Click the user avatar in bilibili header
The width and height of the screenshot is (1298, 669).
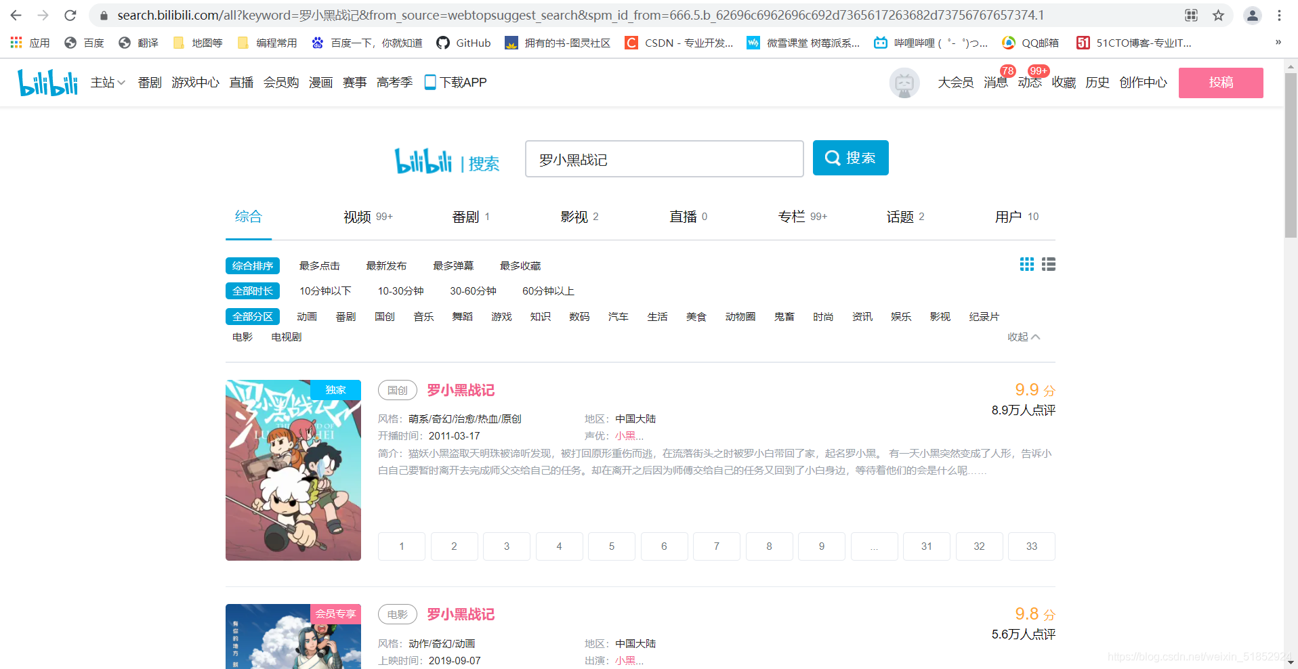(904, 83)
